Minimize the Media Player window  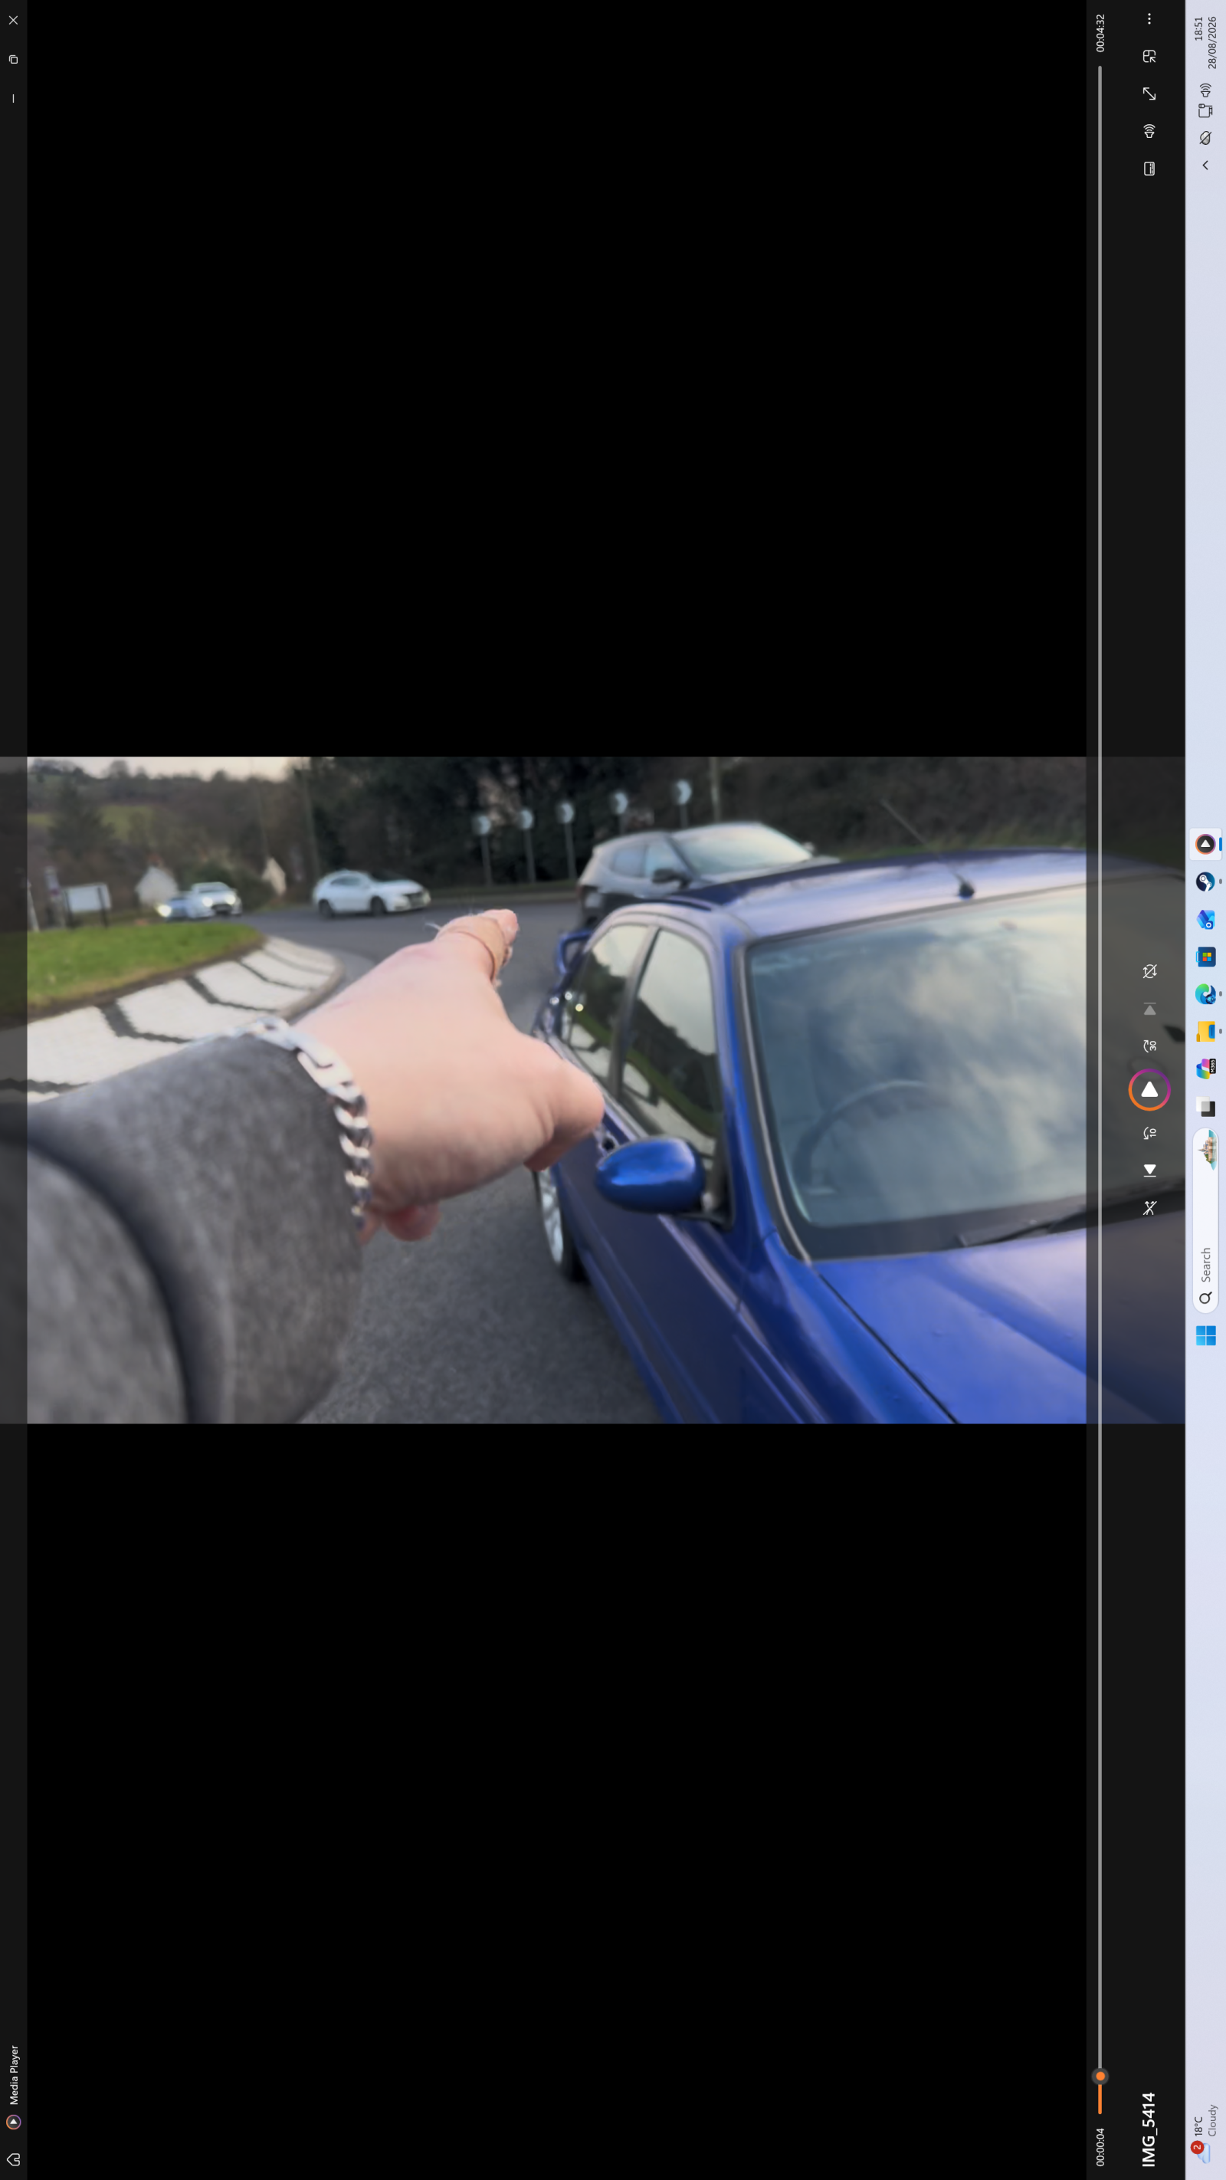[x=13, y=99]
